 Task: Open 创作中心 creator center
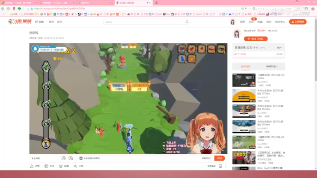[280, 22]
